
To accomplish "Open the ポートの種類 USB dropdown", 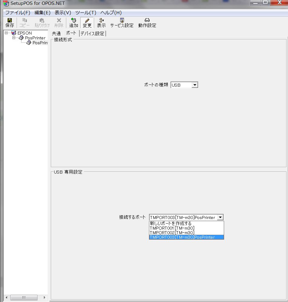I will click(x=195, y=85).
